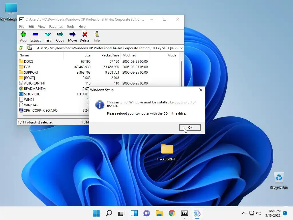The image size is (293, 220).
Task: Select the I386 folder
Action: click(25, 67)
